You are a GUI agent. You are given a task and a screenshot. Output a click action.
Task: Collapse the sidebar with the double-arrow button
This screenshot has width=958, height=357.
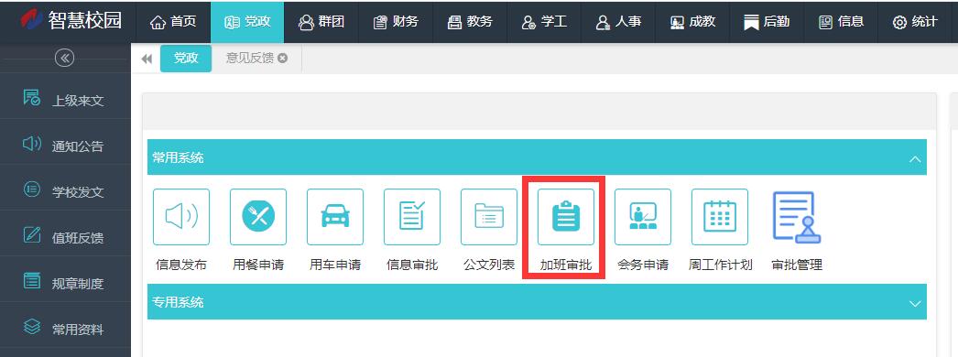click(64, 58)
